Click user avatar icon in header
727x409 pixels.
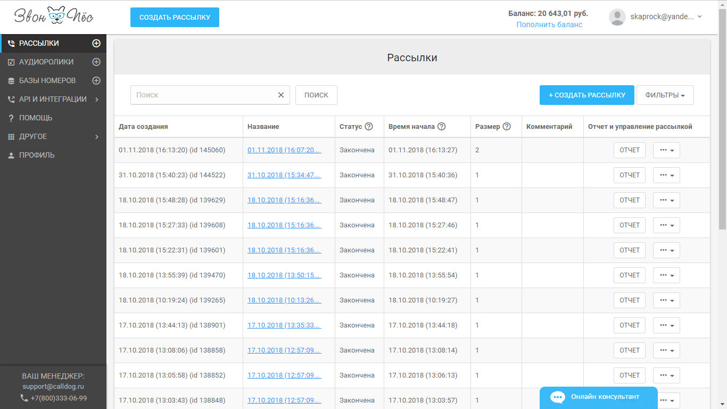(617, 17)
